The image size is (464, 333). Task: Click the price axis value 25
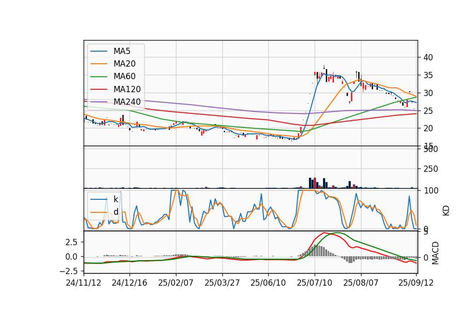point(428,111)
